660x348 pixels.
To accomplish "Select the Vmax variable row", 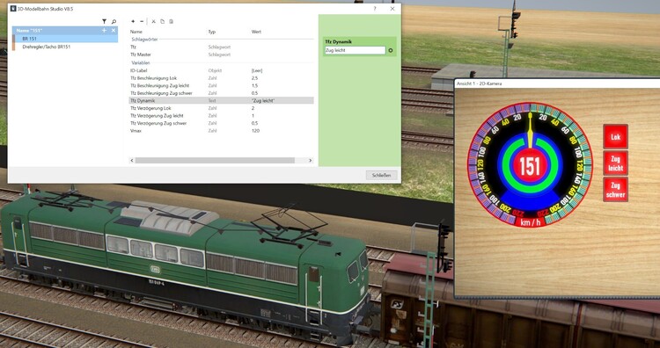I will [x=221, y=131].
